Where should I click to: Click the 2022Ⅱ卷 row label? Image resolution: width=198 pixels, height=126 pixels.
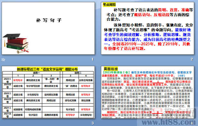click(x=7, y=101)
